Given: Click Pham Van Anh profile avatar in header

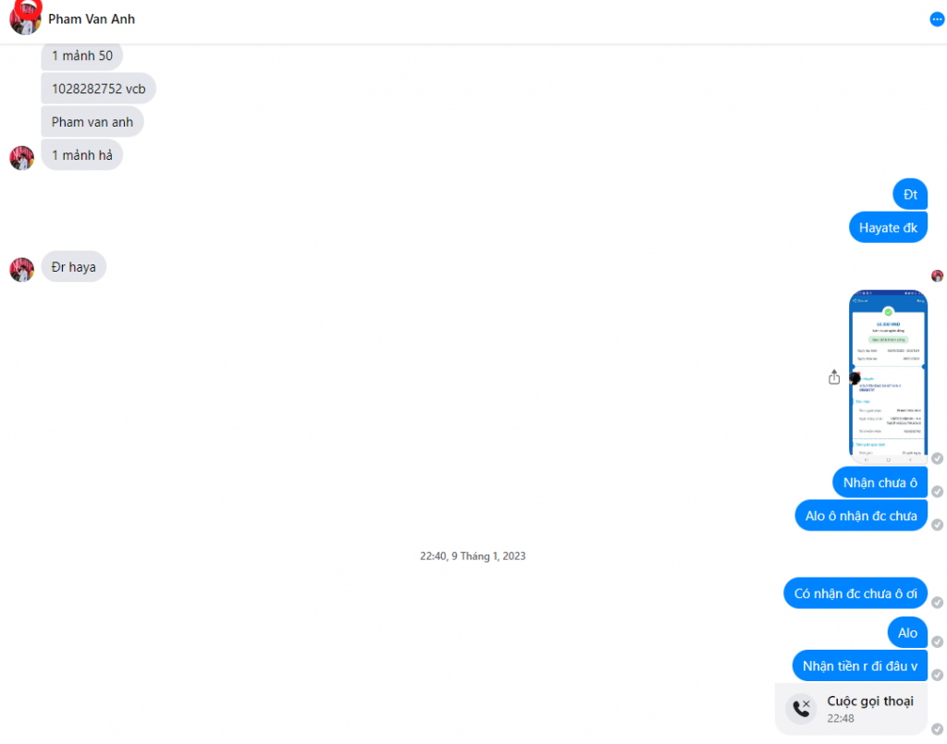Looking at the screenshot, I should (25, 18).
